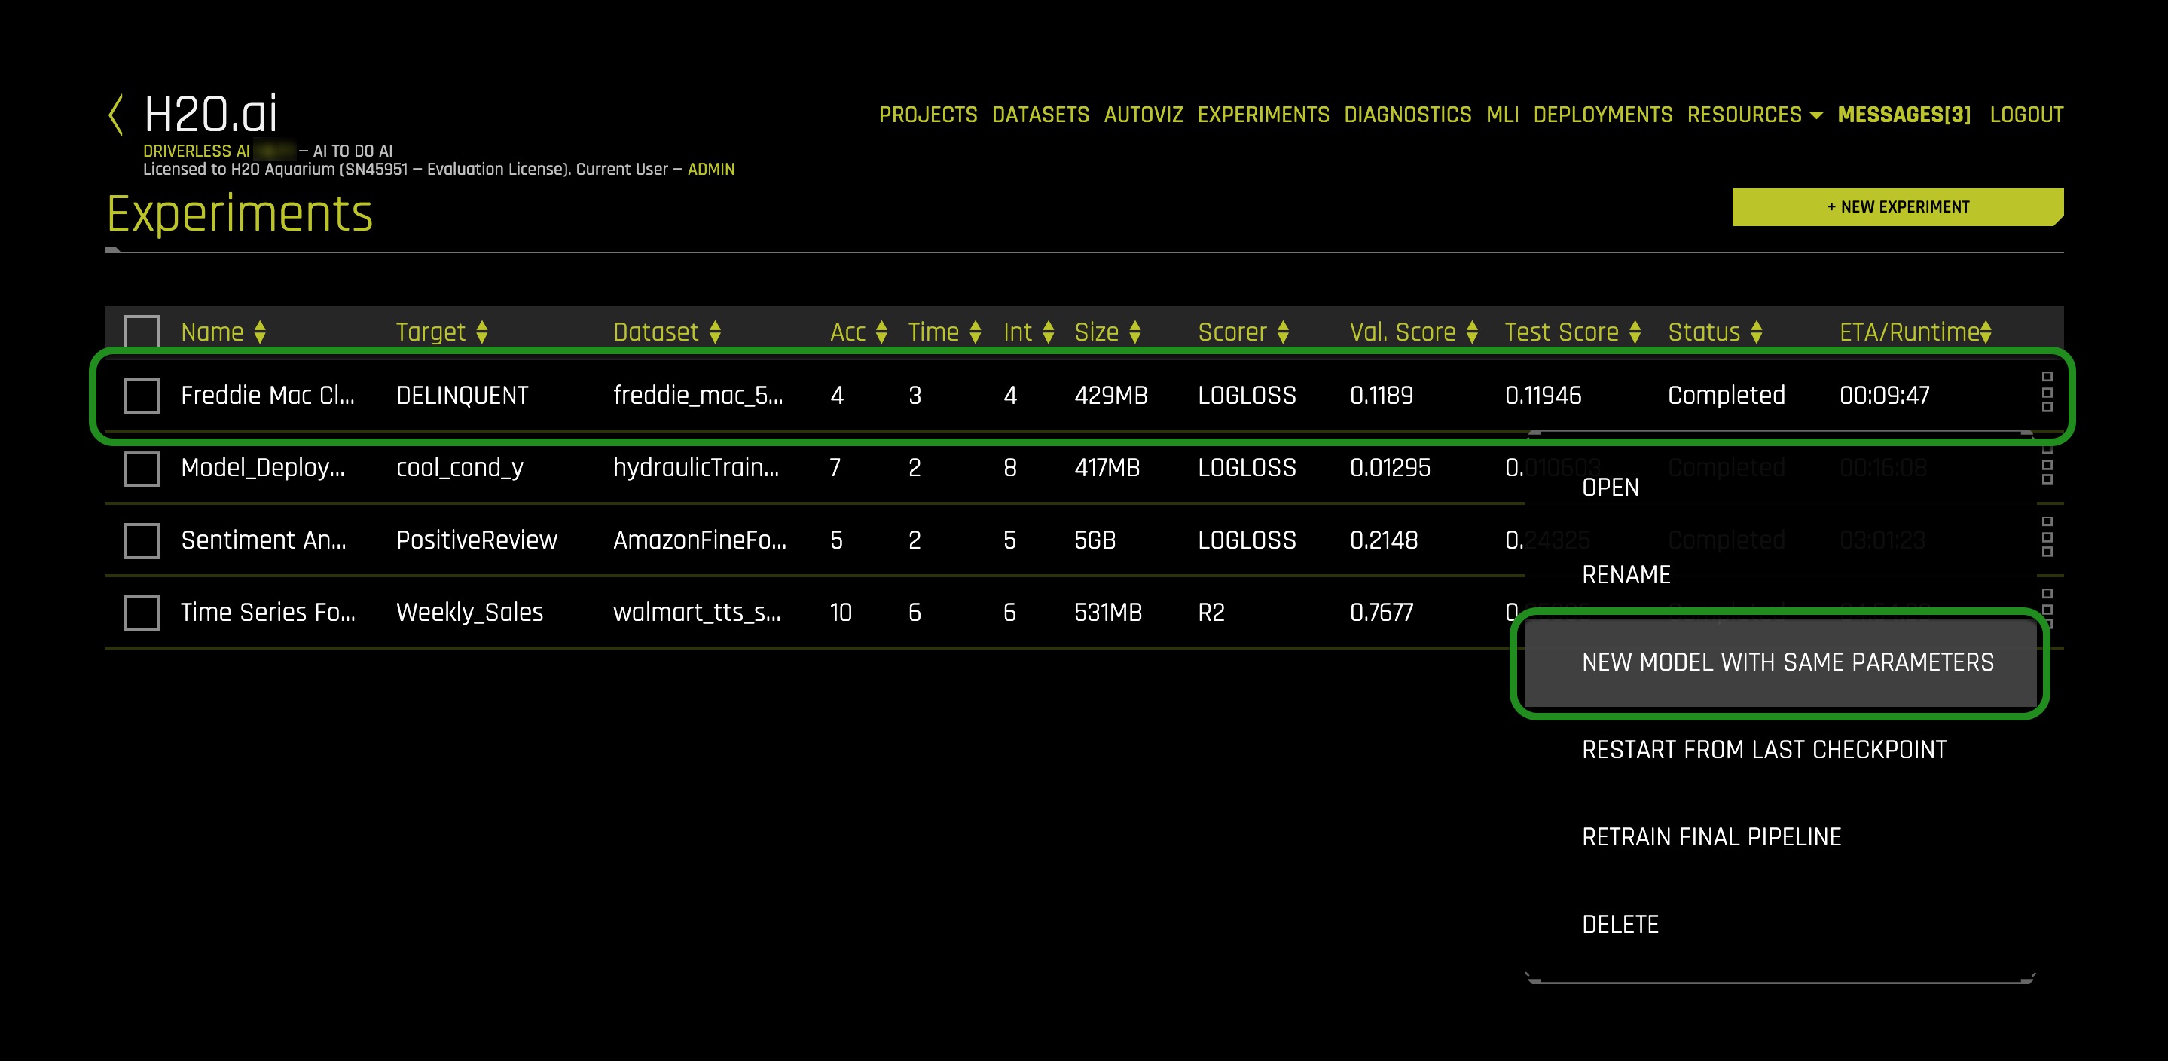Click the Time Series Fo... experiment name
Screen dimensions: 2168x1061
point(267,613)
